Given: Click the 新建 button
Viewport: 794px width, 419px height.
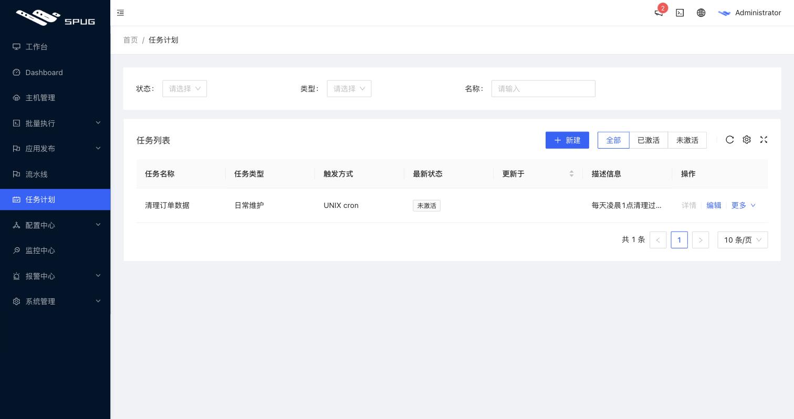Looking at the screenshot, I should (x=567, y=140).
